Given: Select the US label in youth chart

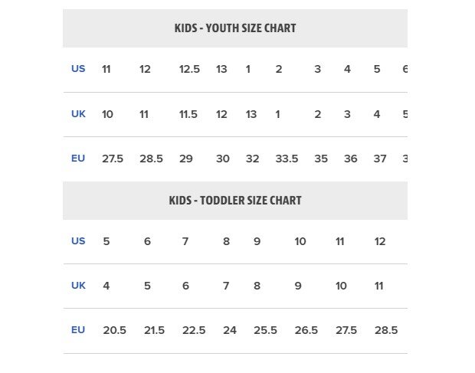Looking at the screenshot, I should pos(78,69).
